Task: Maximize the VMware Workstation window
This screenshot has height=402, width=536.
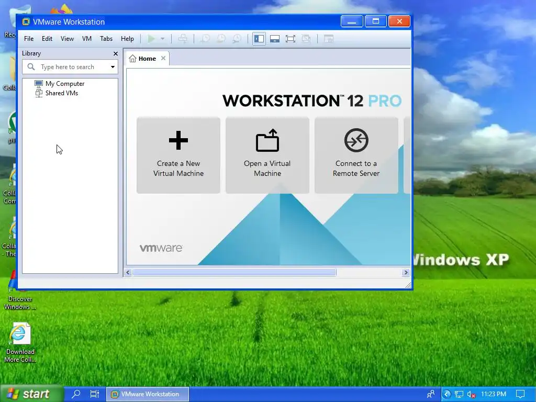Action: 376,21
